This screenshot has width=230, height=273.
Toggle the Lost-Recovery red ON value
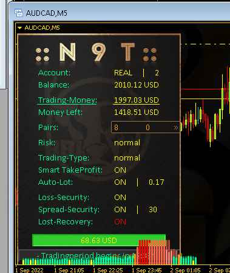[120, 222]
